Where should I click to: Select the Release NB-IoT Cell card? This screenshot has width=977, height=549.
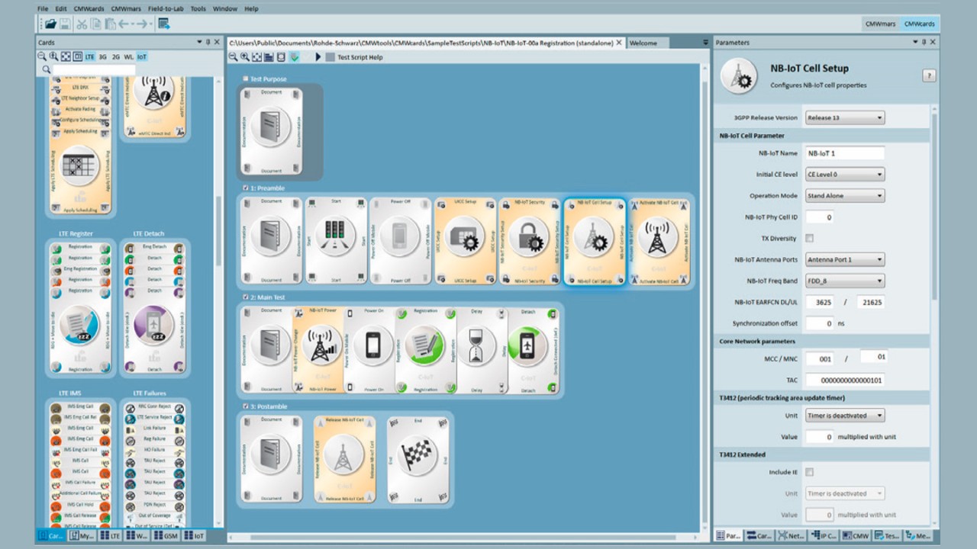tap(344, 460)
